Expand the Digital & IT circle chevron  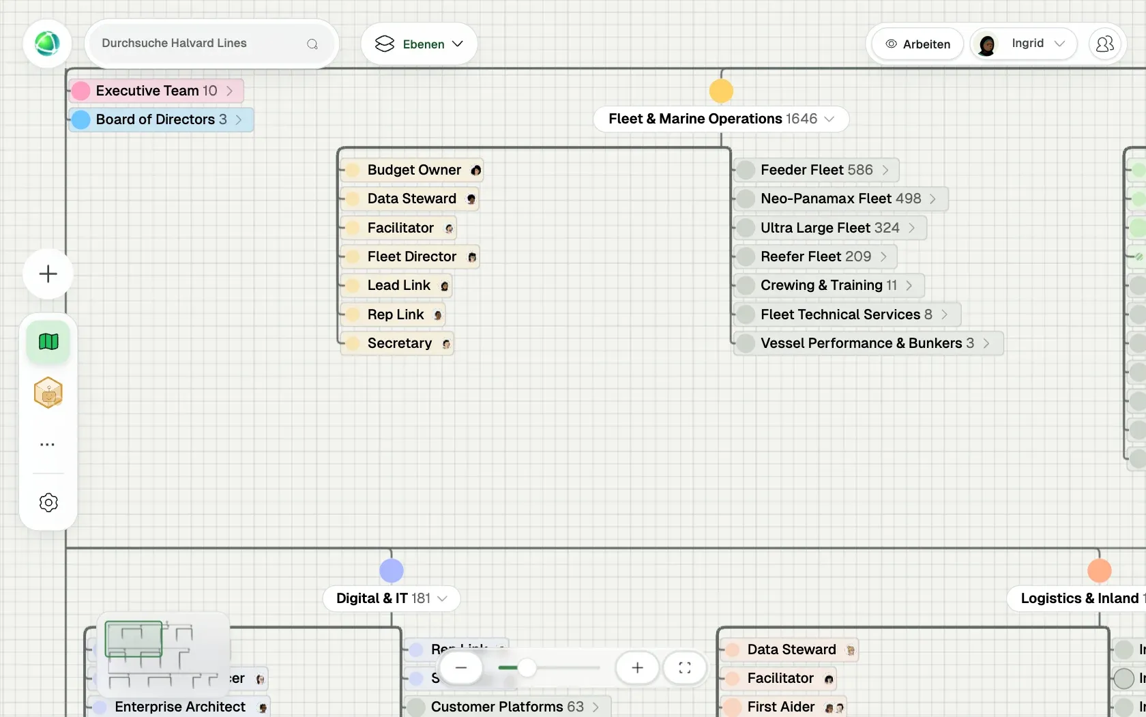click(442, 598)
